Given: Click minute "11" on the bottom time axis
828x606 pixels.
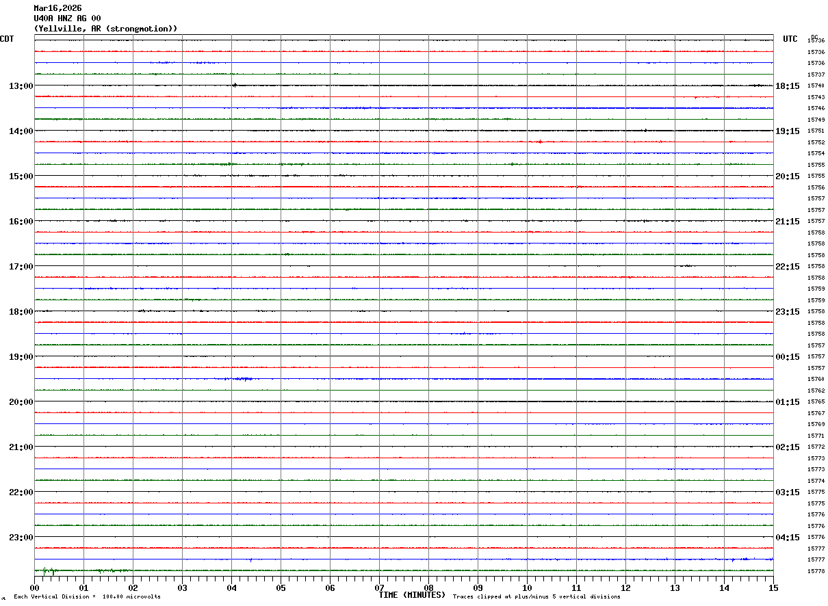Looking at the screenshot, I should [x=576, y=588].
